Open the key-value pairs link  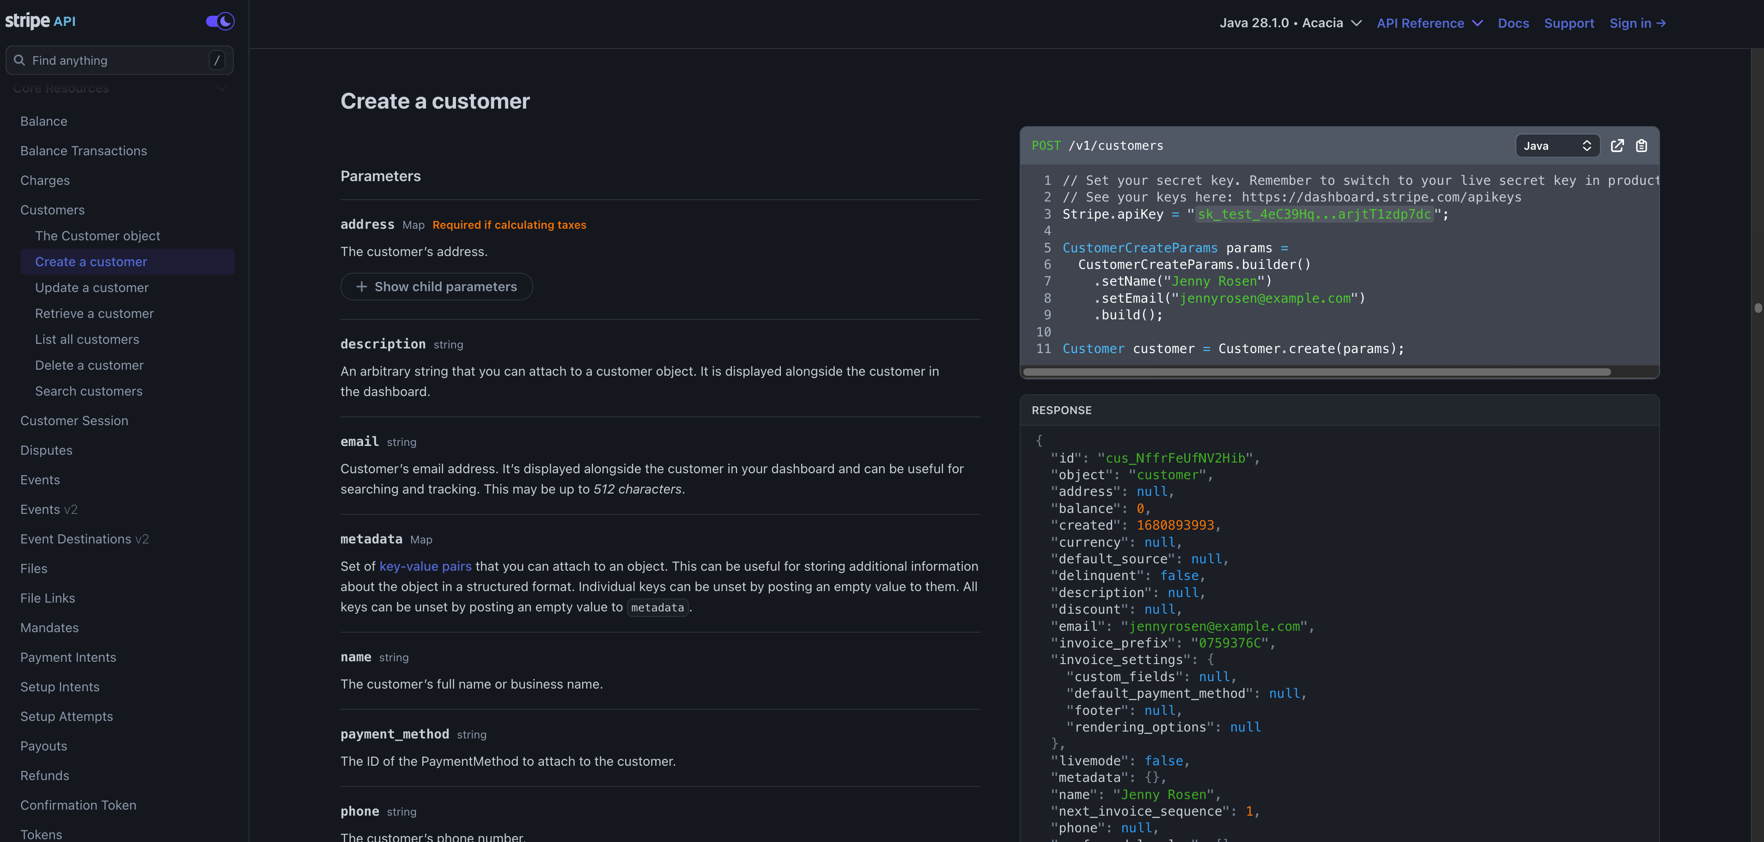(x=425, y=566)
